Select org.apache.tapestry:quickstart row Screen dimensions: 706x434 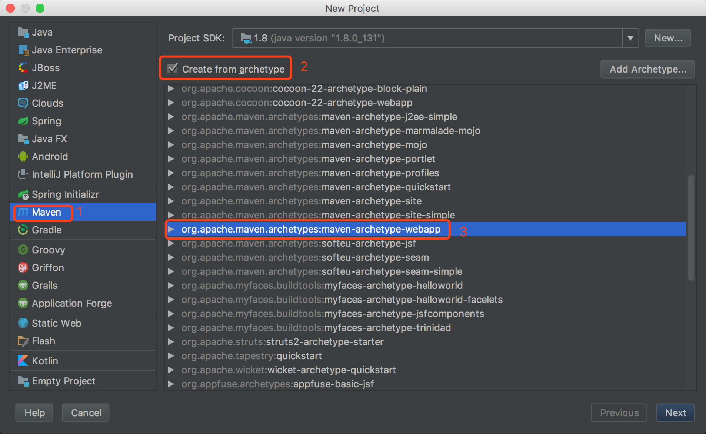[x=425, y=356]
